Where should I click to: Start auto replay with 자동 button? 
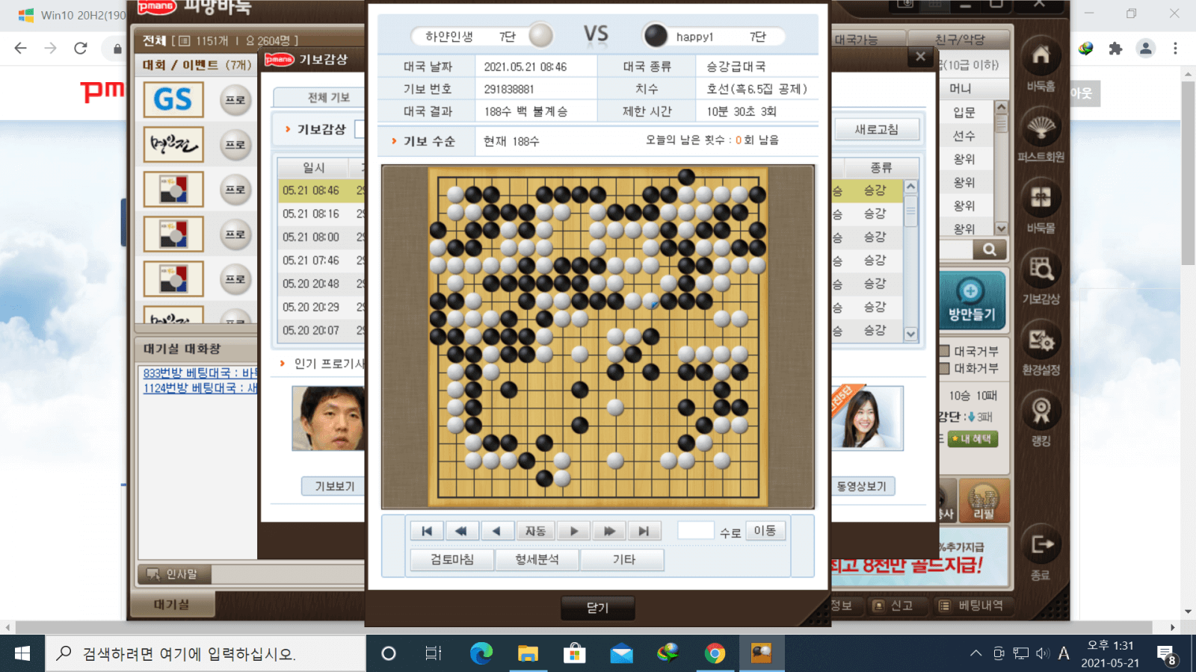(535, 531)
